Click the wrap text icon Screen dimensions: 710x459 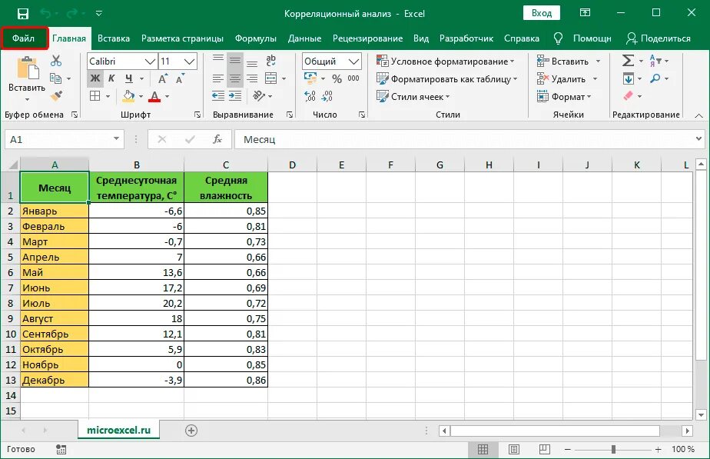click(x=270, y=61)
